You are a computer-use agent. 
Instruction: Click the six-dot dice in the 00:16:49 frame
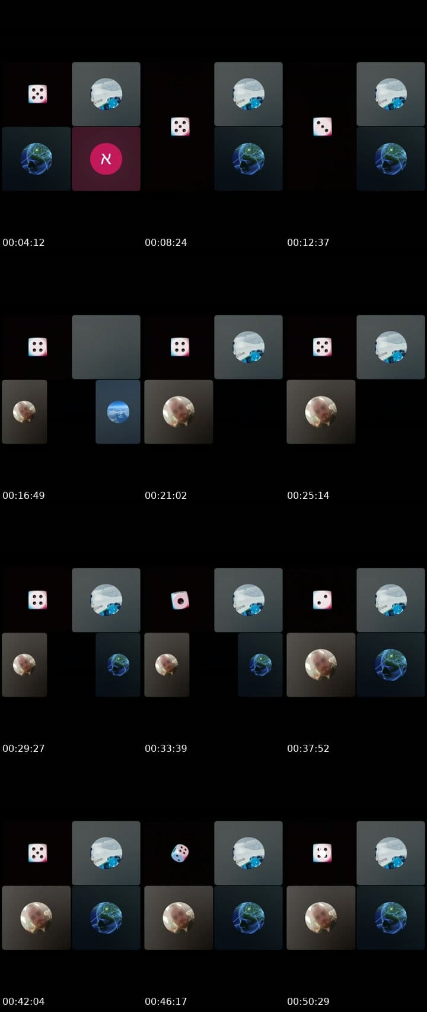(x=37, y=347)
